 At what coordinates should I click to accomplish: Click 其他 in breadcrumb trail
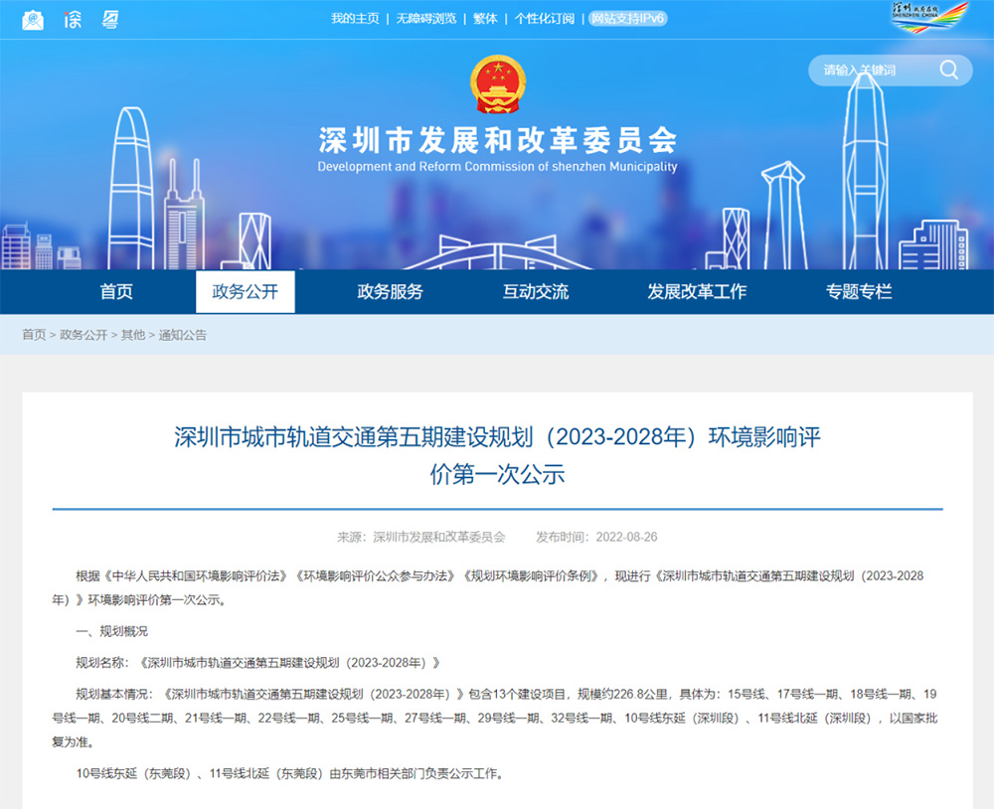click(133, 335)
